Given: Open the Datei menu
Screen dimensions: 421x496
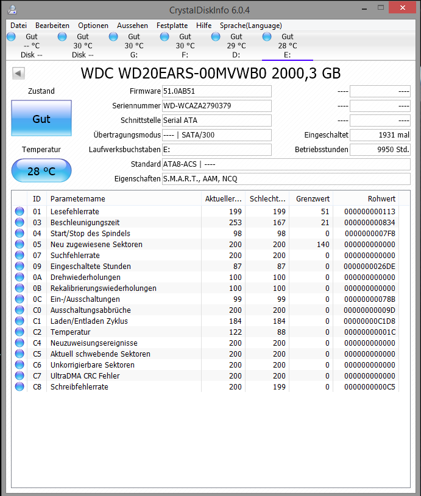Looking at the screenshot, I should coord(19,26).
